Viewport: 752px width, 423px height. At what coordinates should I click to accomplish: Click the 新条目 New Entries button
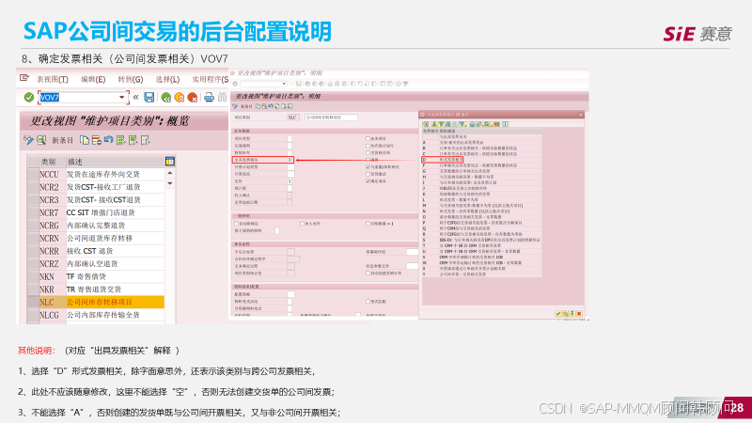tap(62, 140)
